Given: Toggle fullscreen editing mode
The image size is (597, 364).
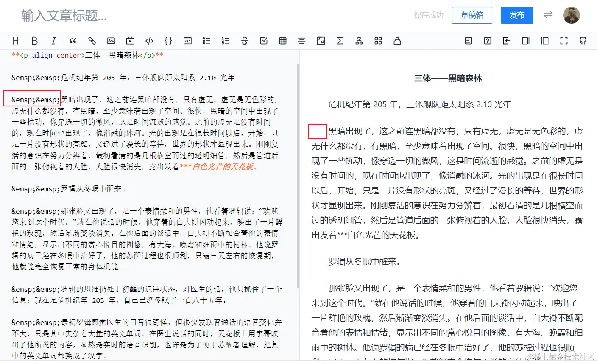Looking at the screenshot, I should pos(564,41).
